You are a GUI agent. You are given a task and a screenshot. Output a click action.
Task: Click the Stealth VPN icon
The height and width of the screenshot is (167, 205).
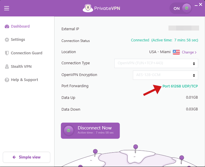coord(7,67)
